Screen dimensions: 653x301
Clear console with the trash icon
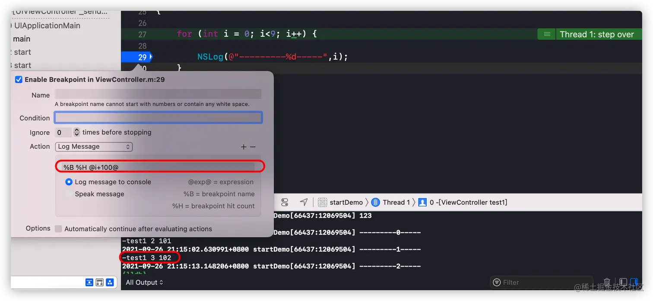pyautogui.click(x=607, y=282)
